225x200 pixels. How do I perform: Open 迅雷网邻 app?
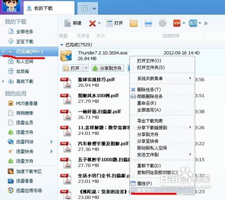pos(25,142)
